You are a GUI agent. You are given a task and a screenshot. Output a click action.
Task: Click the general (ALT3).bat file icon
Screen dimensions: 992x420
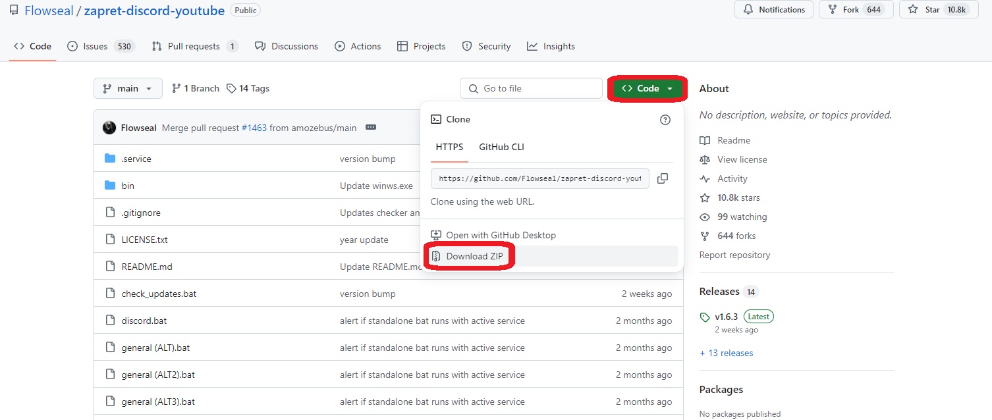(110, 402)
